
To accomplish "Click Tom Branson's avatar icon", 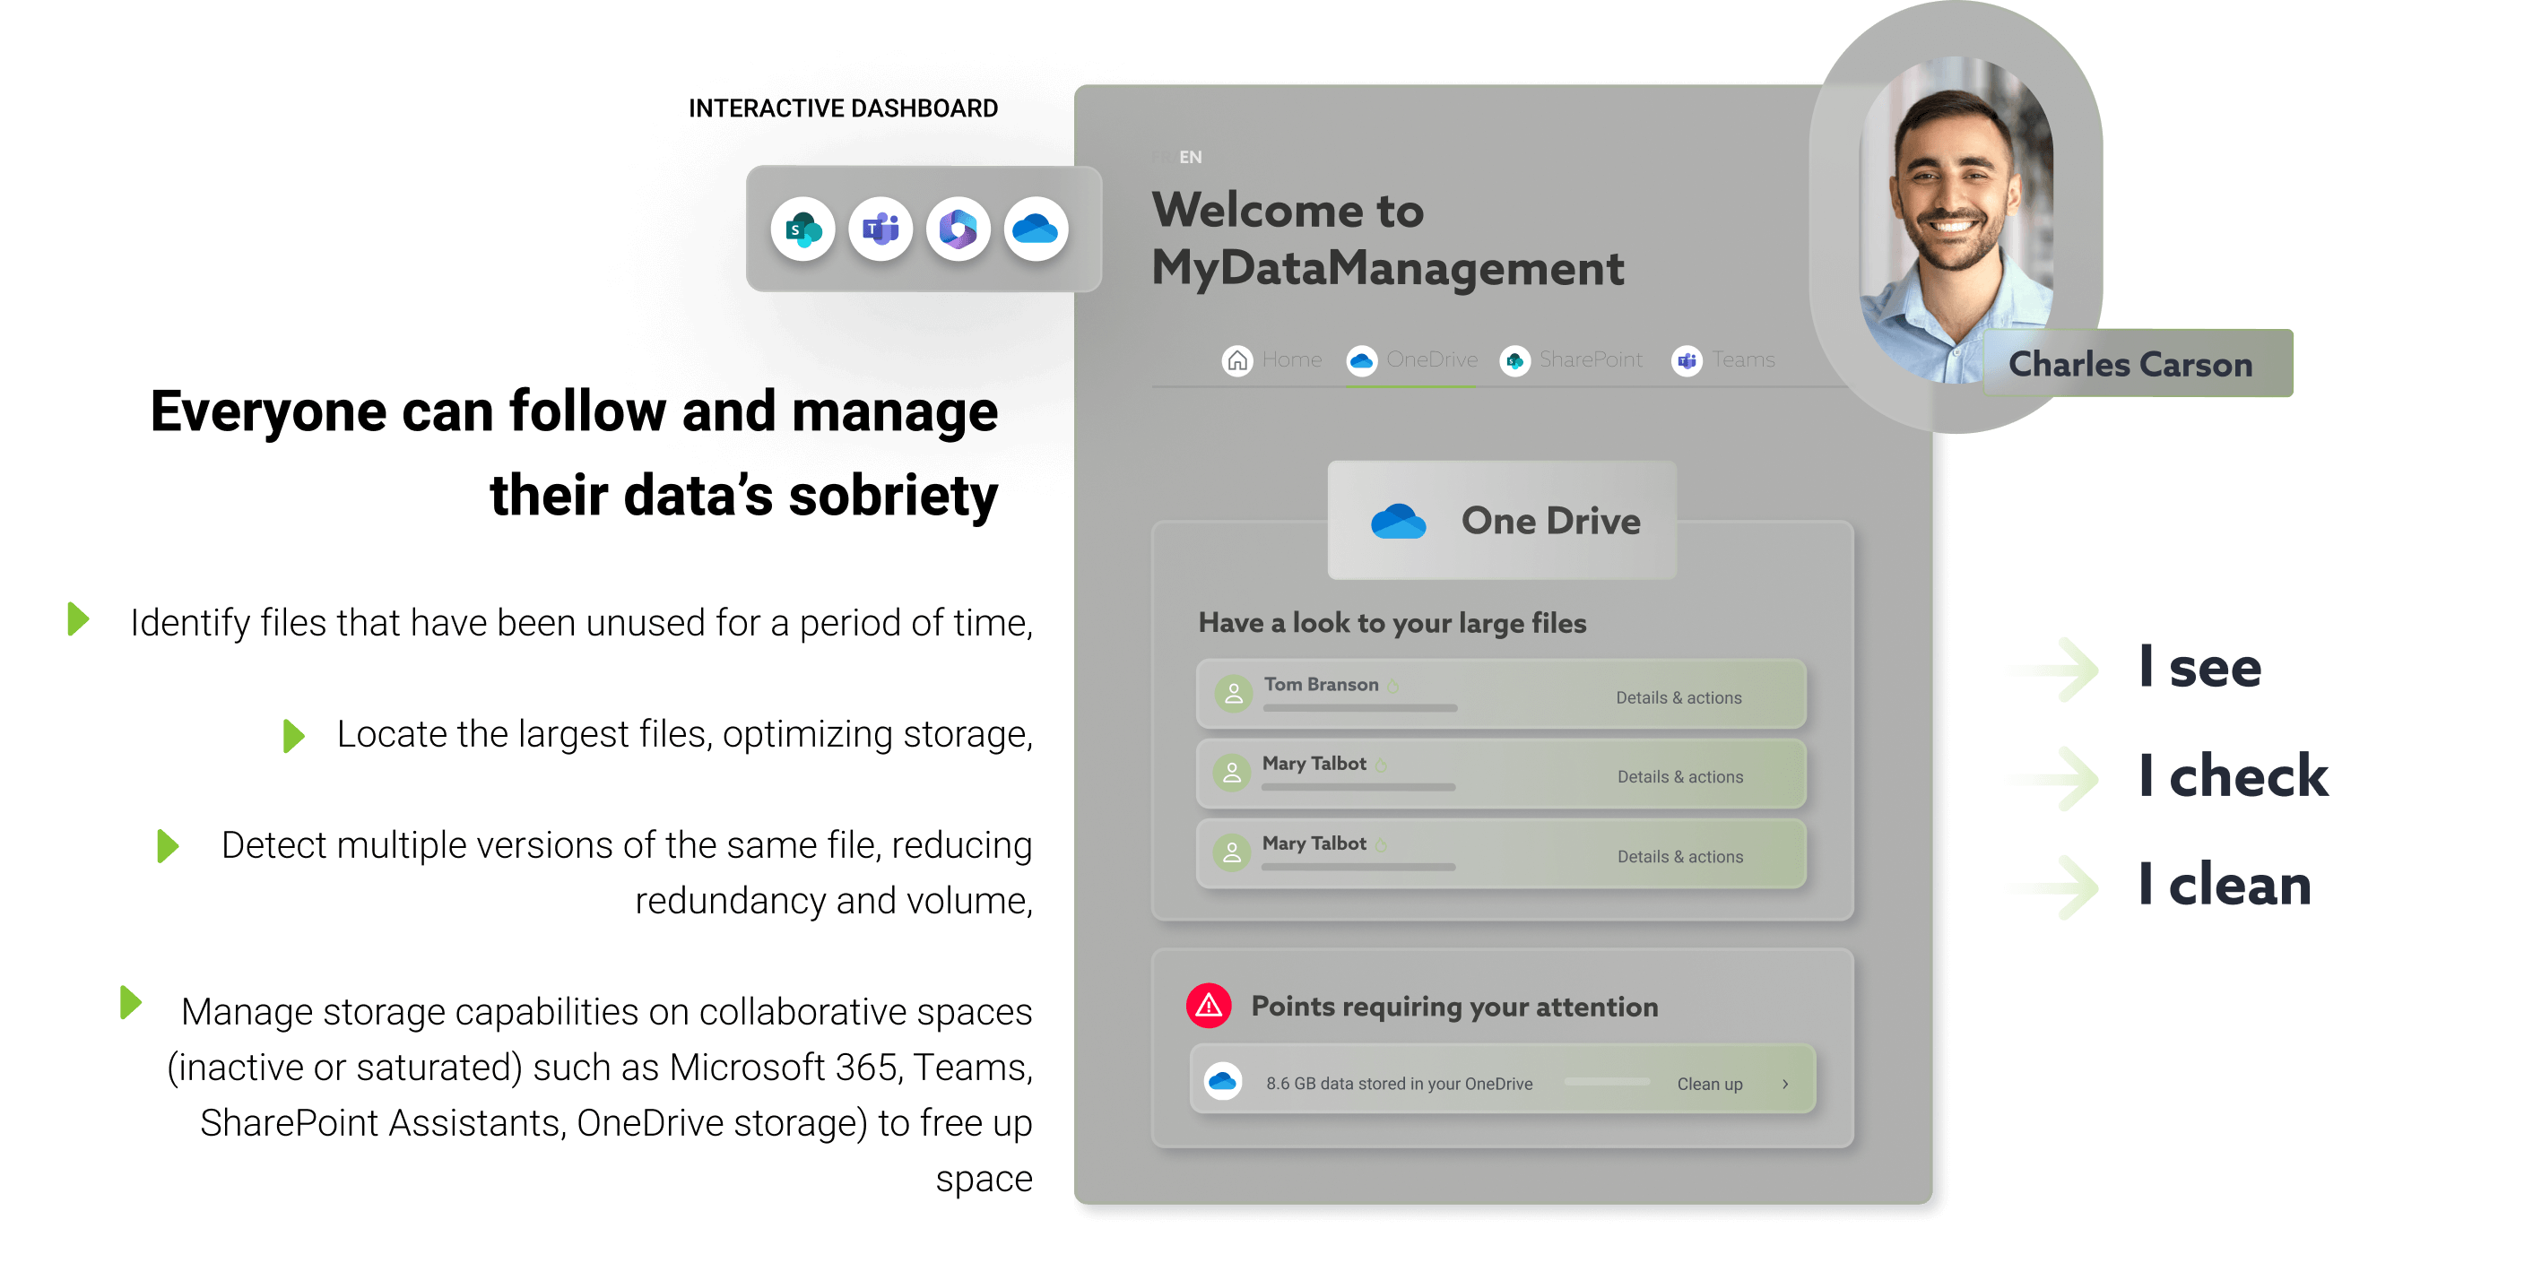I will point(1233,693).
